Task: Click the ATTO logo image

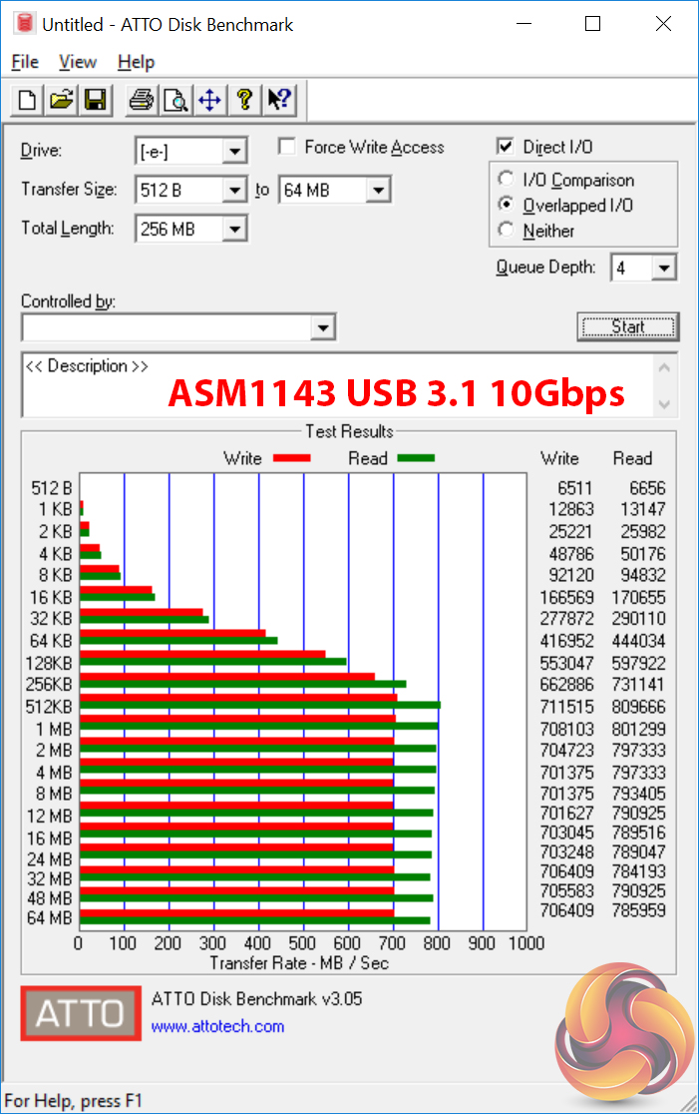Action: coord(80,1013)
